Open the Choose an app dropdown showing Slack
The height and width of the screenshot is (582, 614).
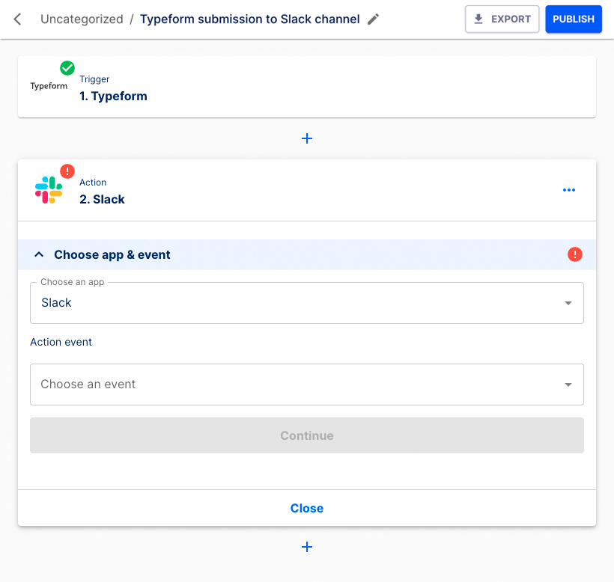click(307, 302)
